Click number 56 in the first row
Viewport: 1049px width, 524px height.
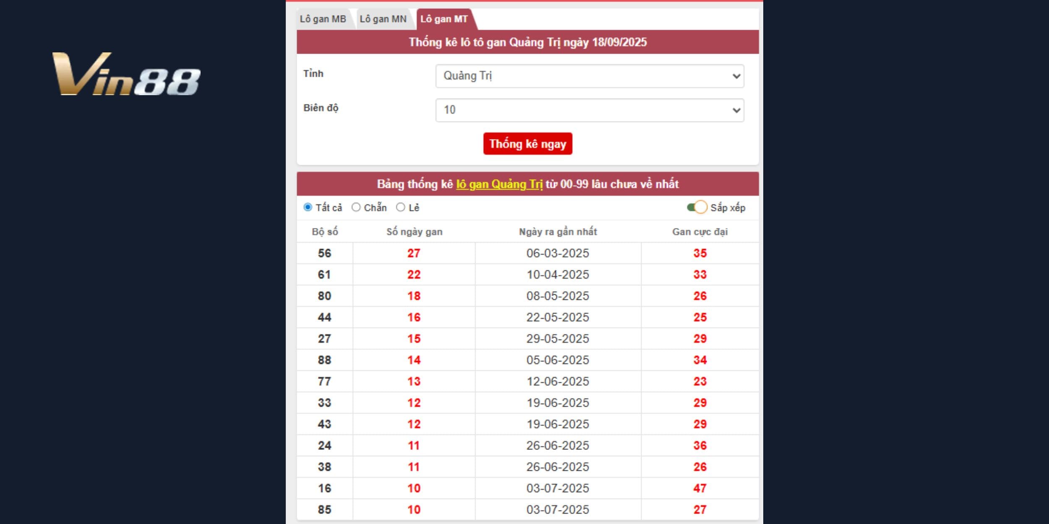pos(324,253)
